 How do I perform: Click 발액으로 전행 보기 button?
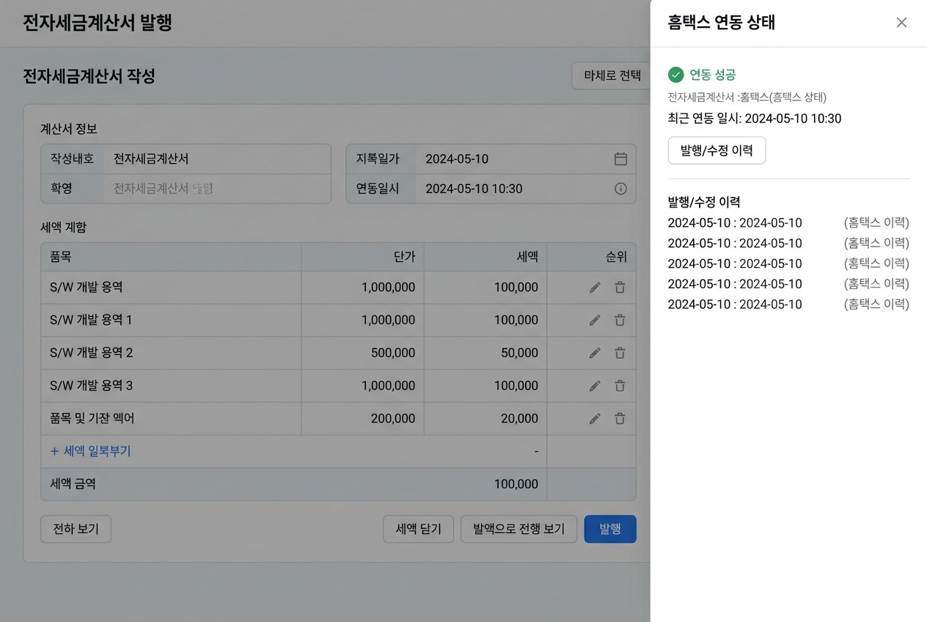coord(519,529)
